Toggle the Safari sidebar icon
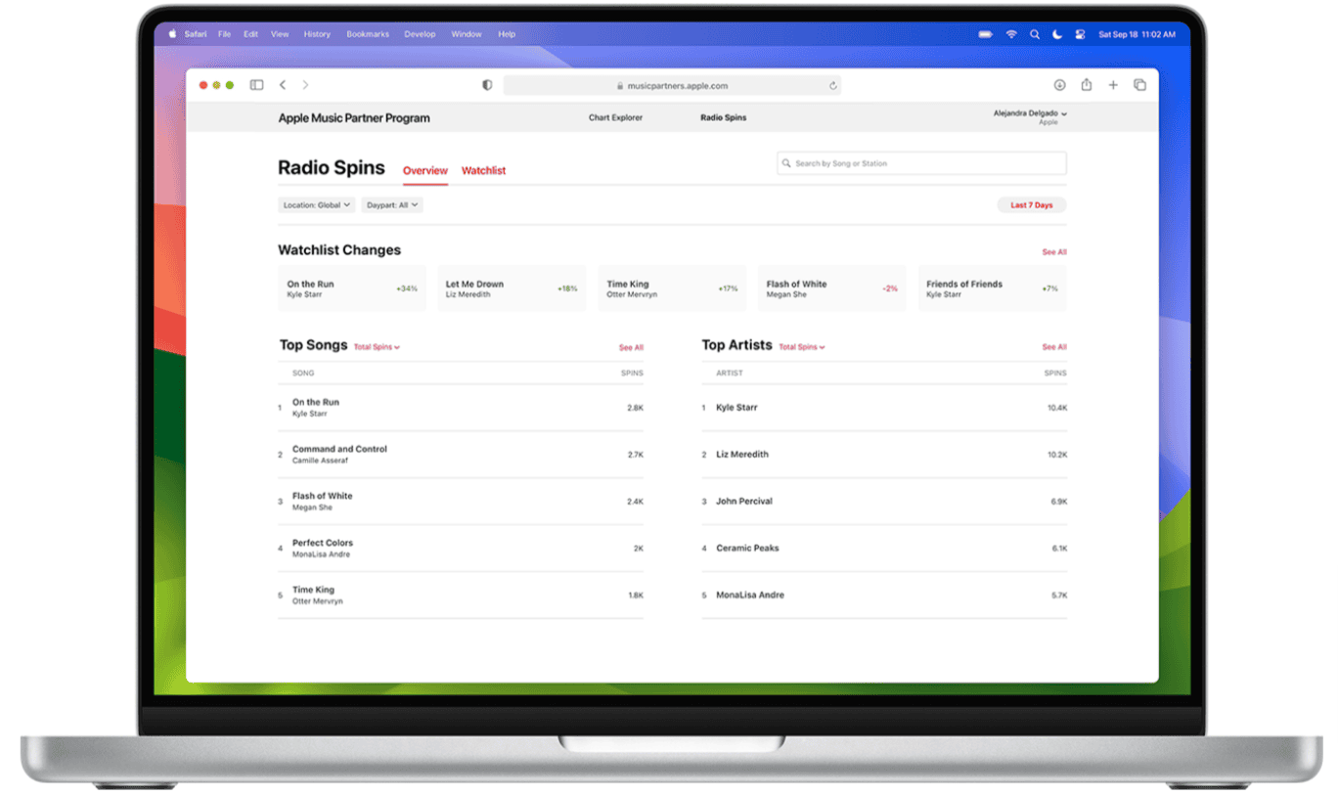Image resolution: width=1338 pixels, height=795 pixels. (256, 85)
